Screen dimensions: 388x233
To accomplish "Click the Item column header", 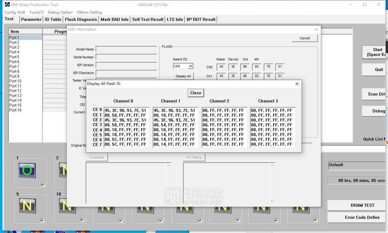I will point(25,31).
